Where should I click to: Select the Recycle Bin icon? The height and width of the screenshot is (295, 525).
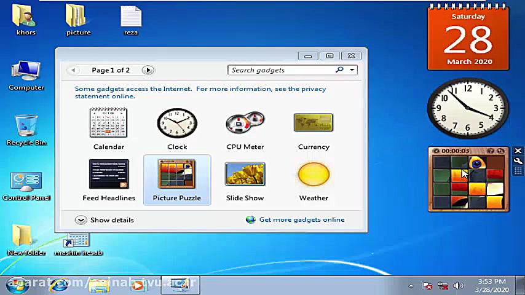(26, 130)
